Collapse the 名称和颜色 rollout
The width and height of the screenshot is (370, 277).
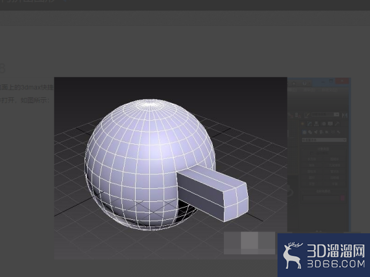(x=323, y=191)
